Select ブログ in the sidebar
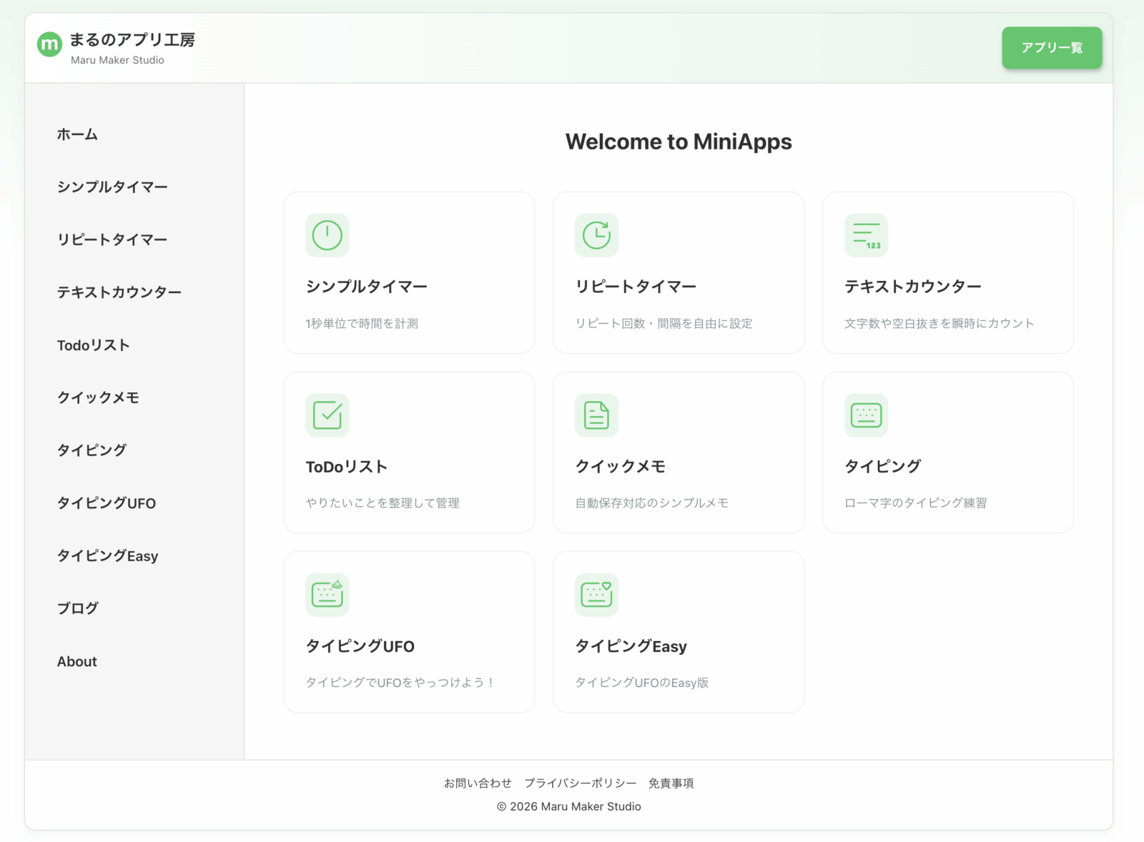The height and width of the screenshot is (842, 1144). (79, 608)
